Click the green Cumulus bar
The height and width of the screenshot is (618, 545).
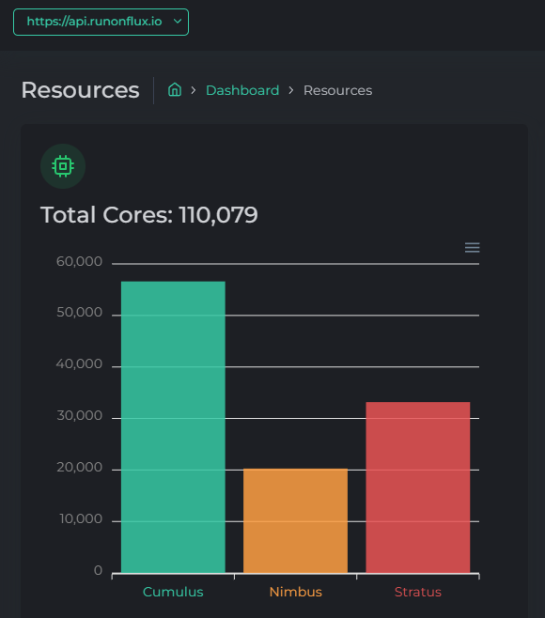[x=173, y=426]
